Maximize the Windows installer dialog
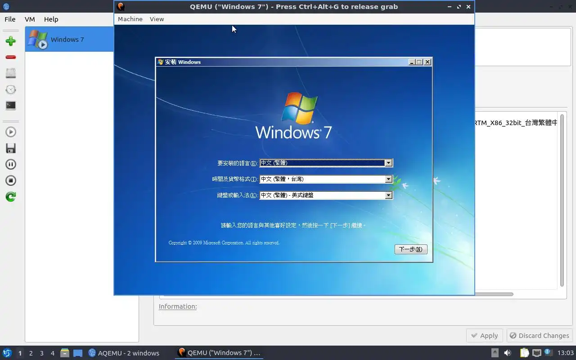The width and height of the screenshot is (576, 360). coord(419,62)
